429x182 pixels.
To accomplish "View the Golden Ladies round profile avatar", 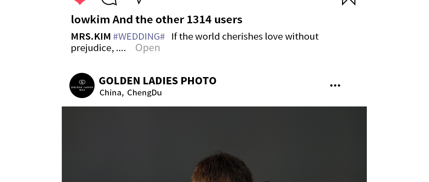I will [x=82, y=85].
